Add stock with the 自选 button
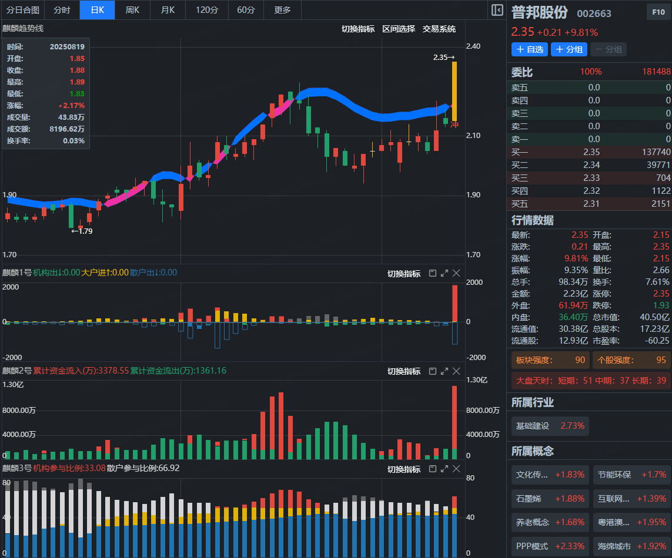672x558 pixels. pos(529,49)
